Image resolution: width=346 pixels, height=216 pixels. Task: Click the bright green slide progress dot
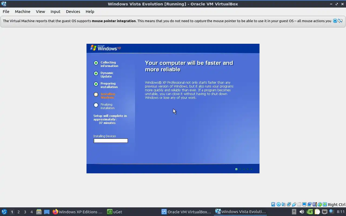pos(236,169)
